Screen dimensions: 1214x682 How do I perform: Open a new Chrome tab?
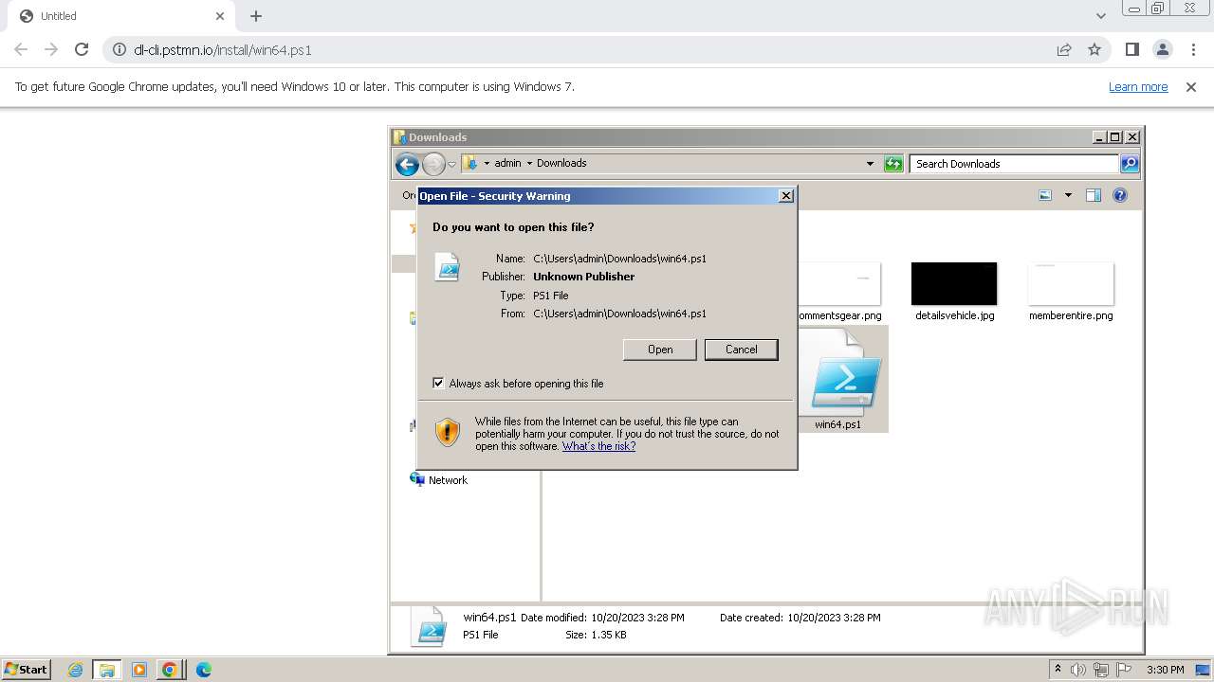(x=256, y=16)
